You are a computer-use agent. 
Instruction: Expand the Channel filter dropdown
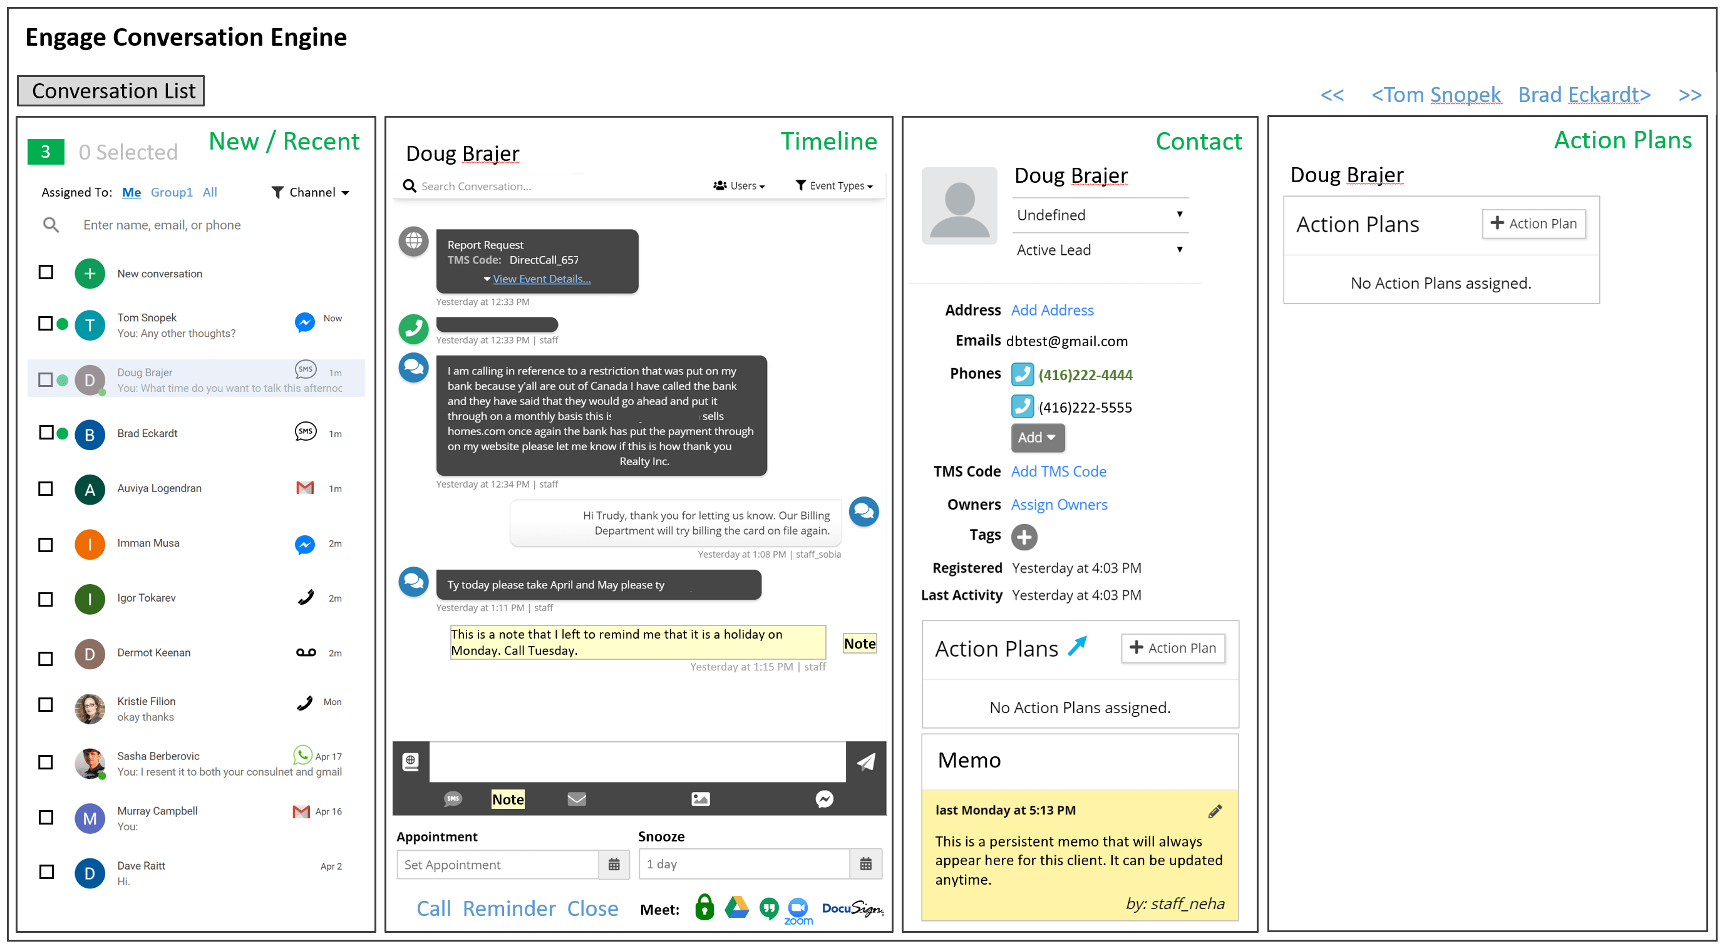pyautogui.click(x=312, y=192)
